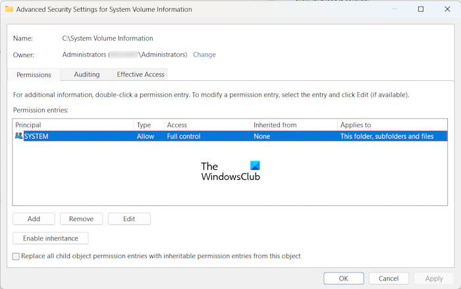The width and height of the screenshot is (461, 289).
Task: Sort entries by the Principal column header
Action: pyautogui.click(x=72, y=124)
